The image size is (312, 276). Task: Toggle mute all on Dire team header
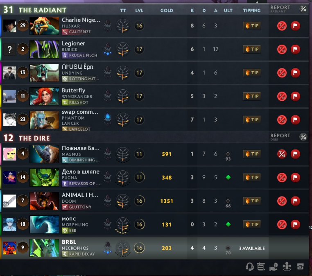pos(303,137)
